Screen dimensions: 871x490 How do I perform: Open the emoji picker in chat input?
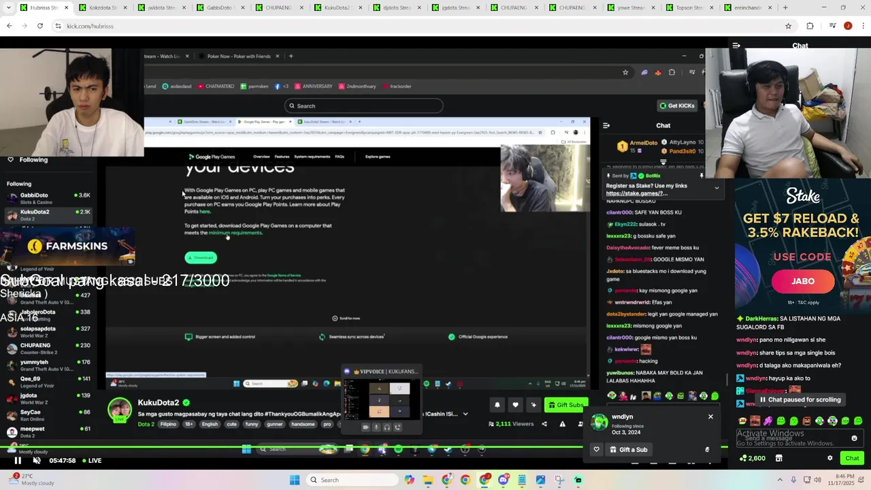coord(855,438)
